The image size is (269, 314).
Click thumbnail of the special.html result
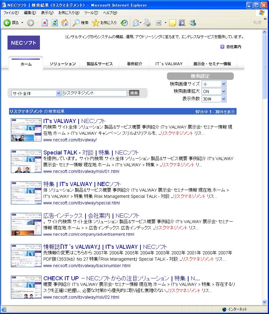point(26,193)
